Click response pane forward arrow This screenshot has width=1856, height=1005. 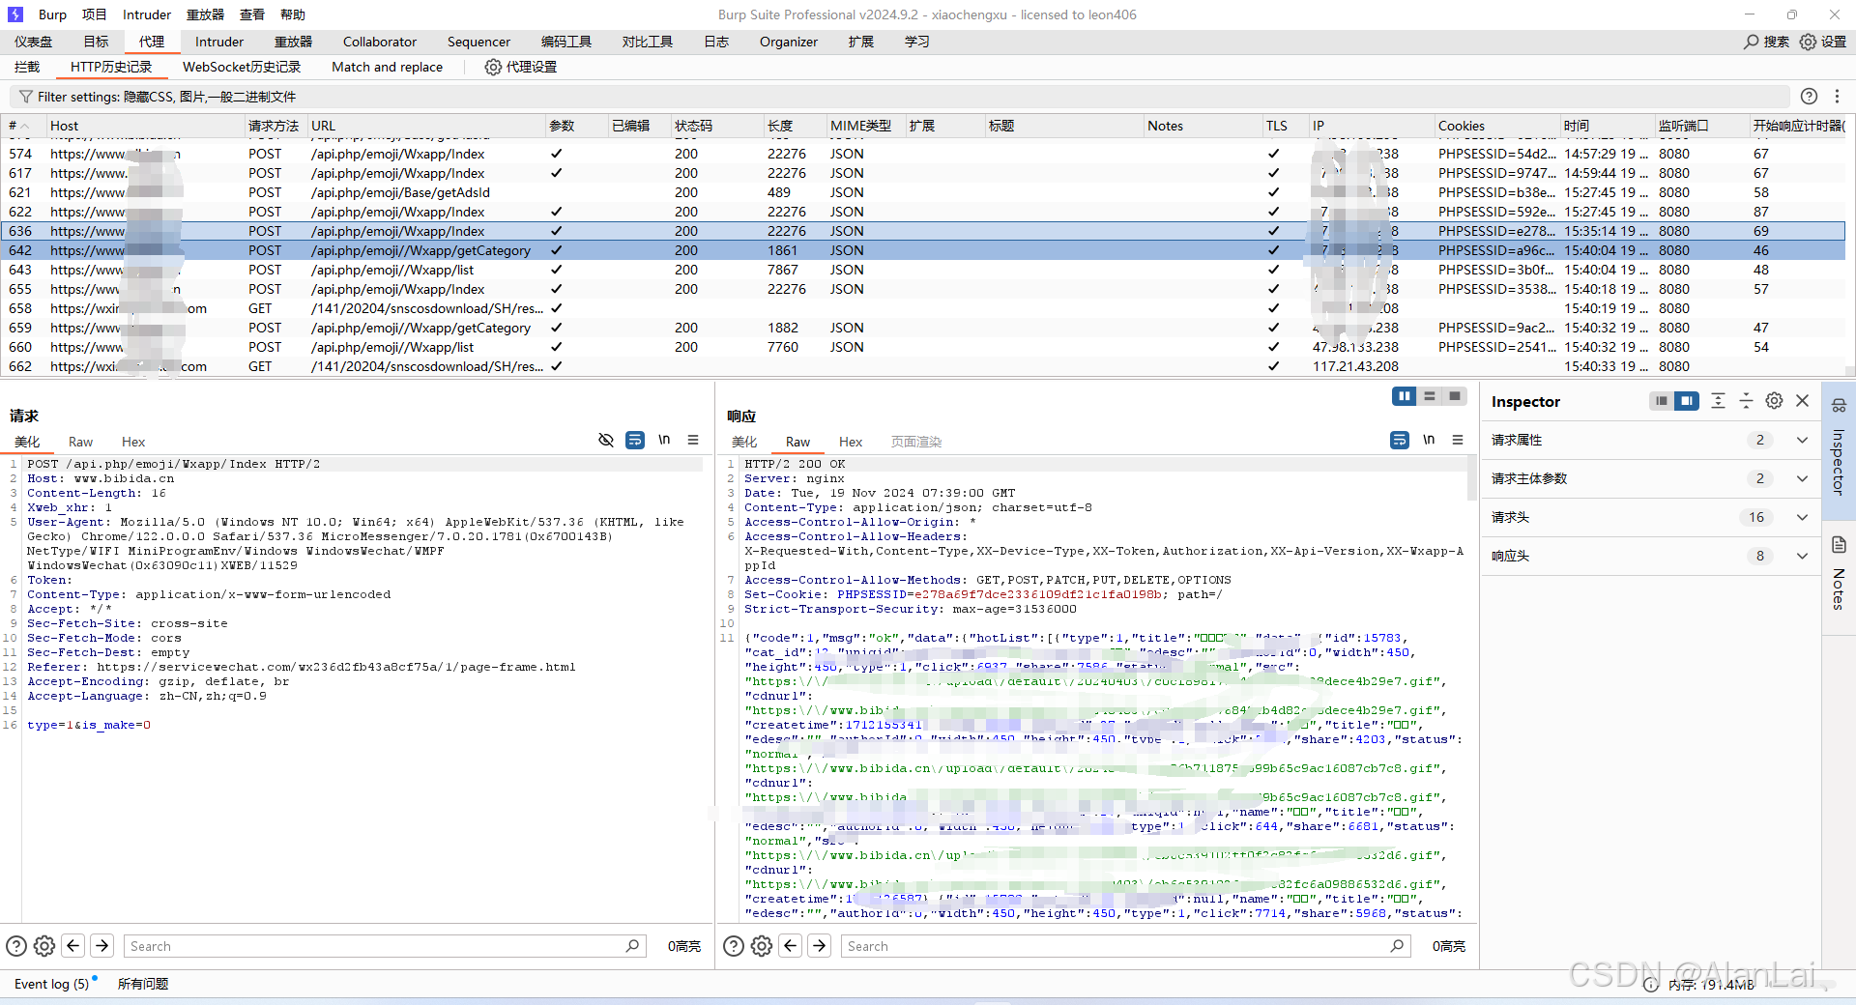(x=820, y=946)
